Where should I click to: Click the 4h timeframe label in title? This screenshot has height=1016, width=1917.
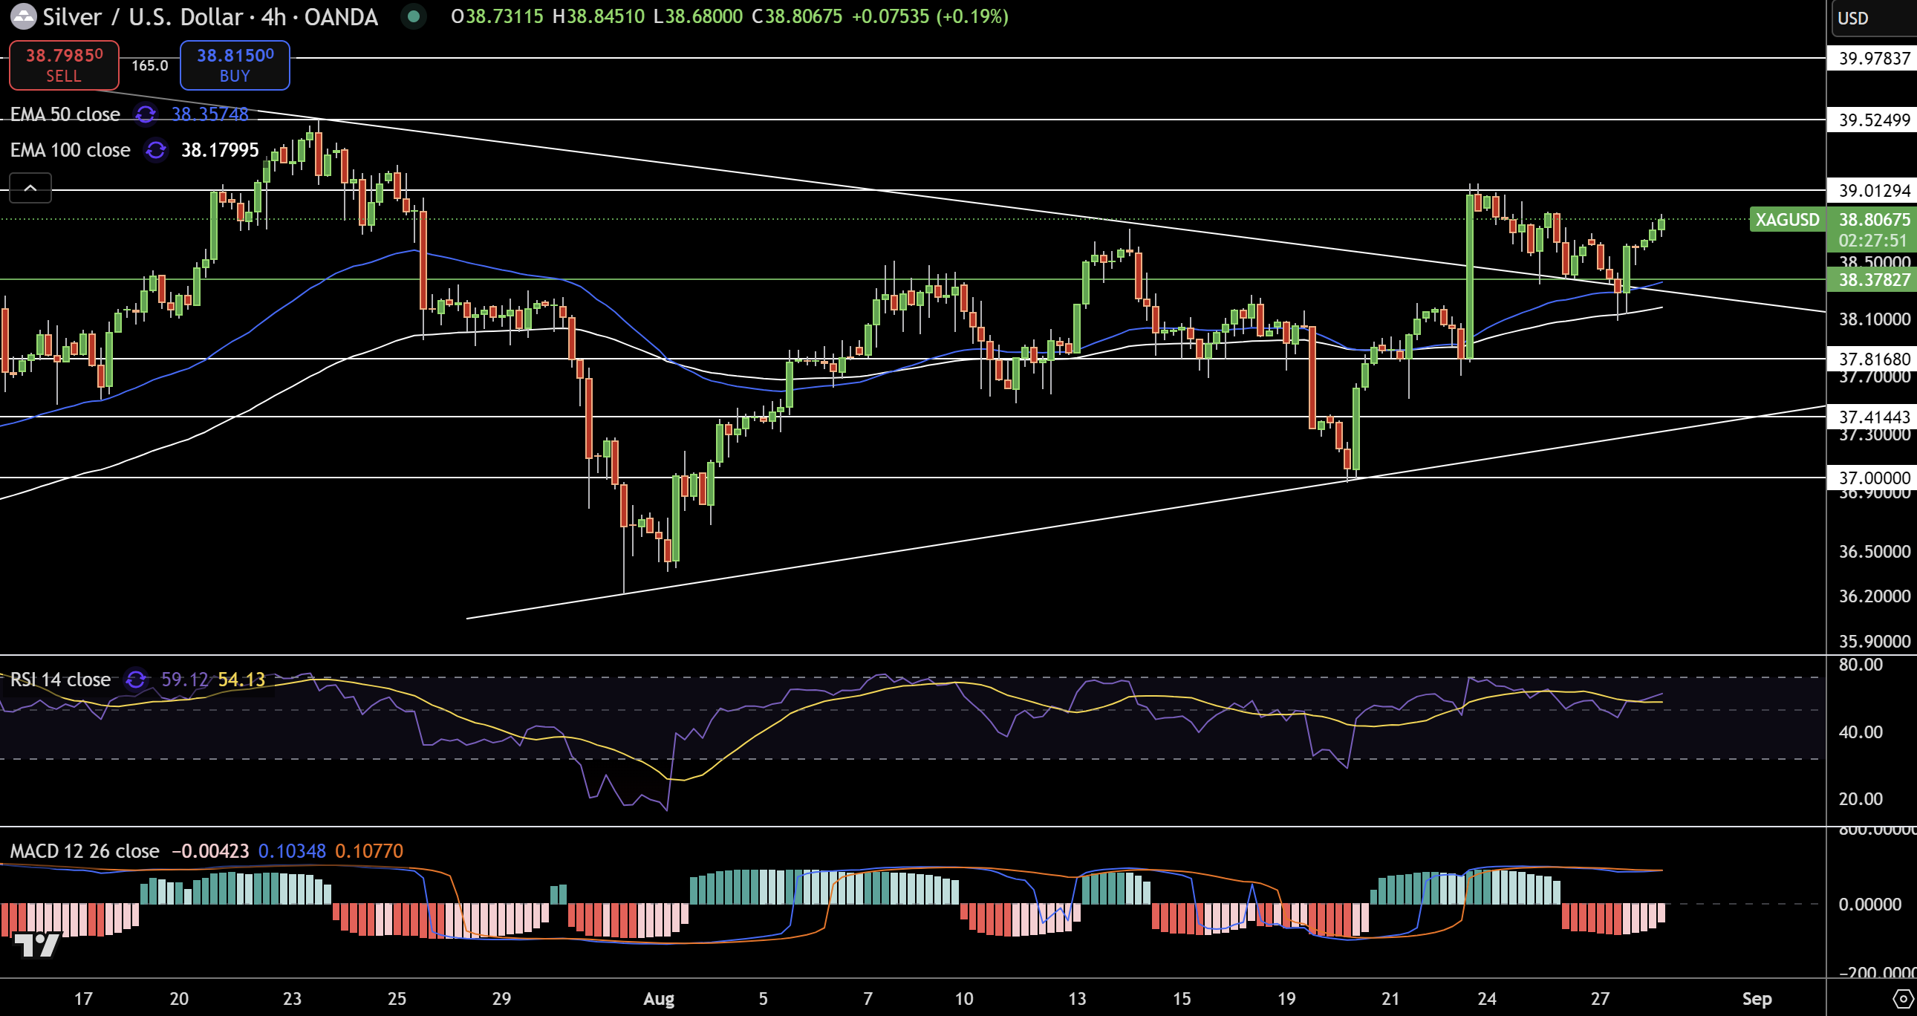tap(274, 16)
